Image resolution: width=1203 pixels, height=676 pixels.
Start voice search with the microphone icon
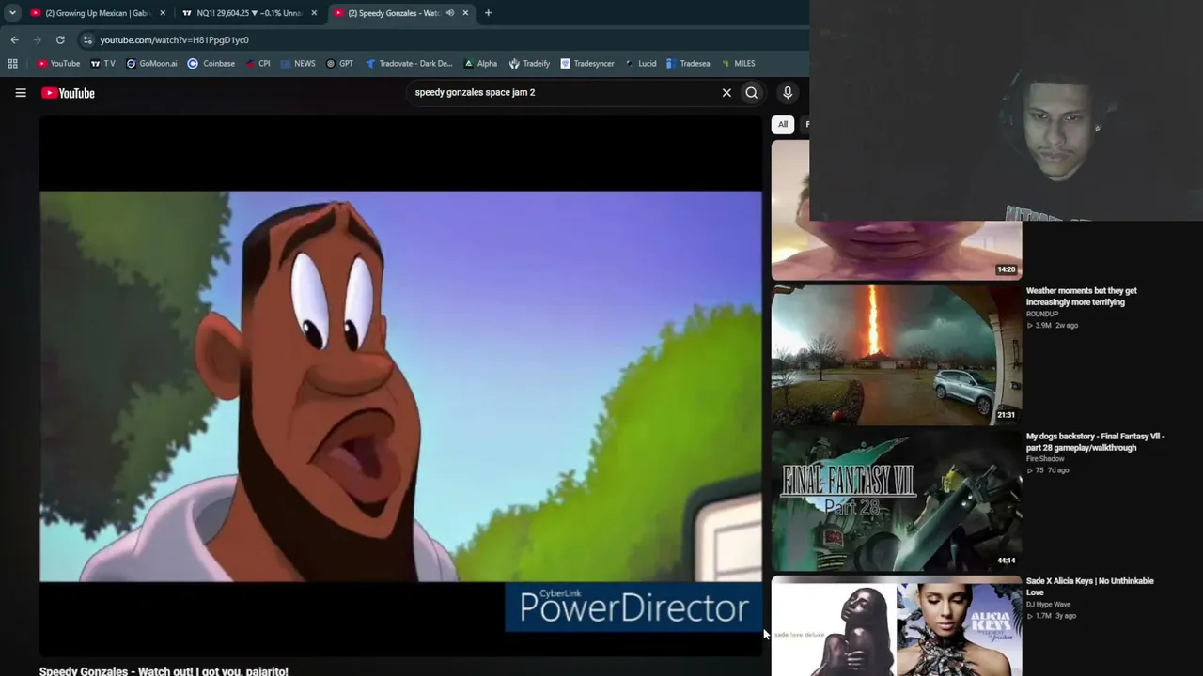coord(788,93)
